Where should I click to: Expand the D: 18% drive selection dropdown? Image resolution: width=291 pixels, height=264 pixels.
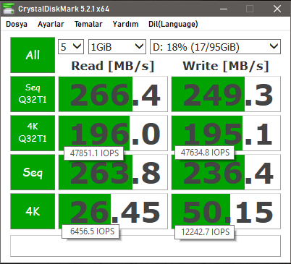(x=215, y=46)
